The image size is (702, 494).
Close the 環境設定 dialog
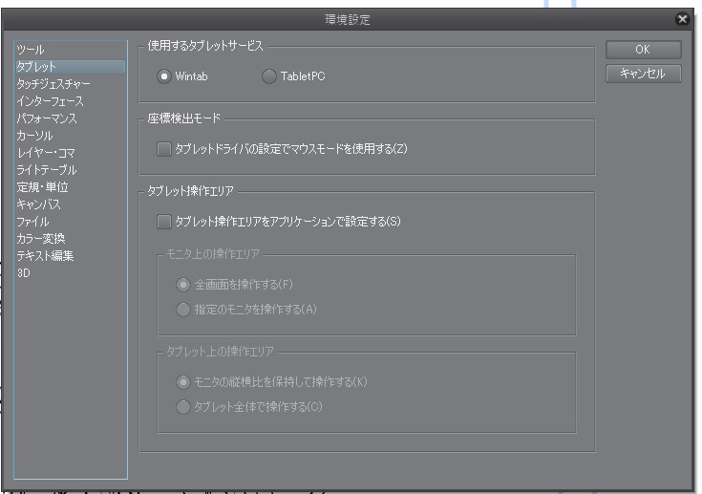(682, 19)
